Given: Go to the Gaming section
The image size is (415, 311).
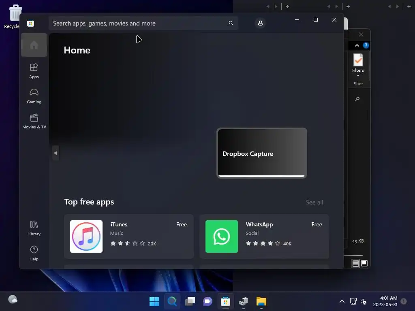Looking at the screenshot, I should 34,96.
